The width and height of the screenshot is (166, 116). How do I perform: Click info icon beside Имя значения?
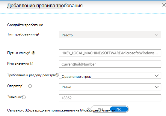pos(31,63)
